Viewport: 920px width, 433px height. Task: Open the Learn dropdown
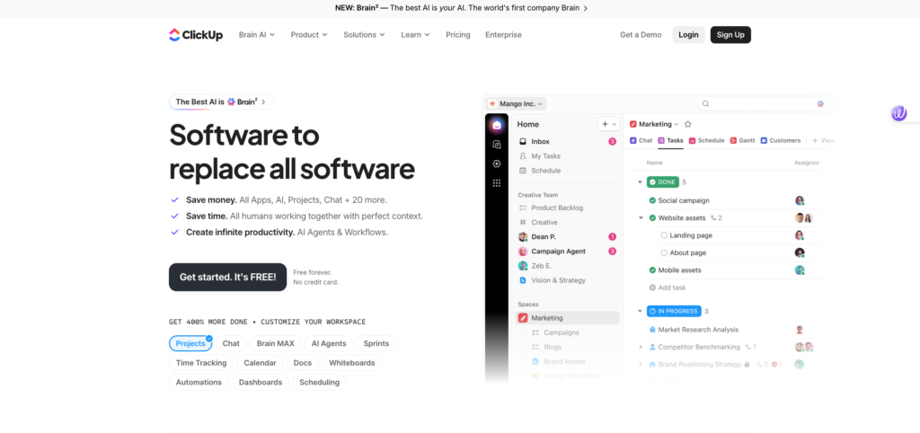pos(415,35)
